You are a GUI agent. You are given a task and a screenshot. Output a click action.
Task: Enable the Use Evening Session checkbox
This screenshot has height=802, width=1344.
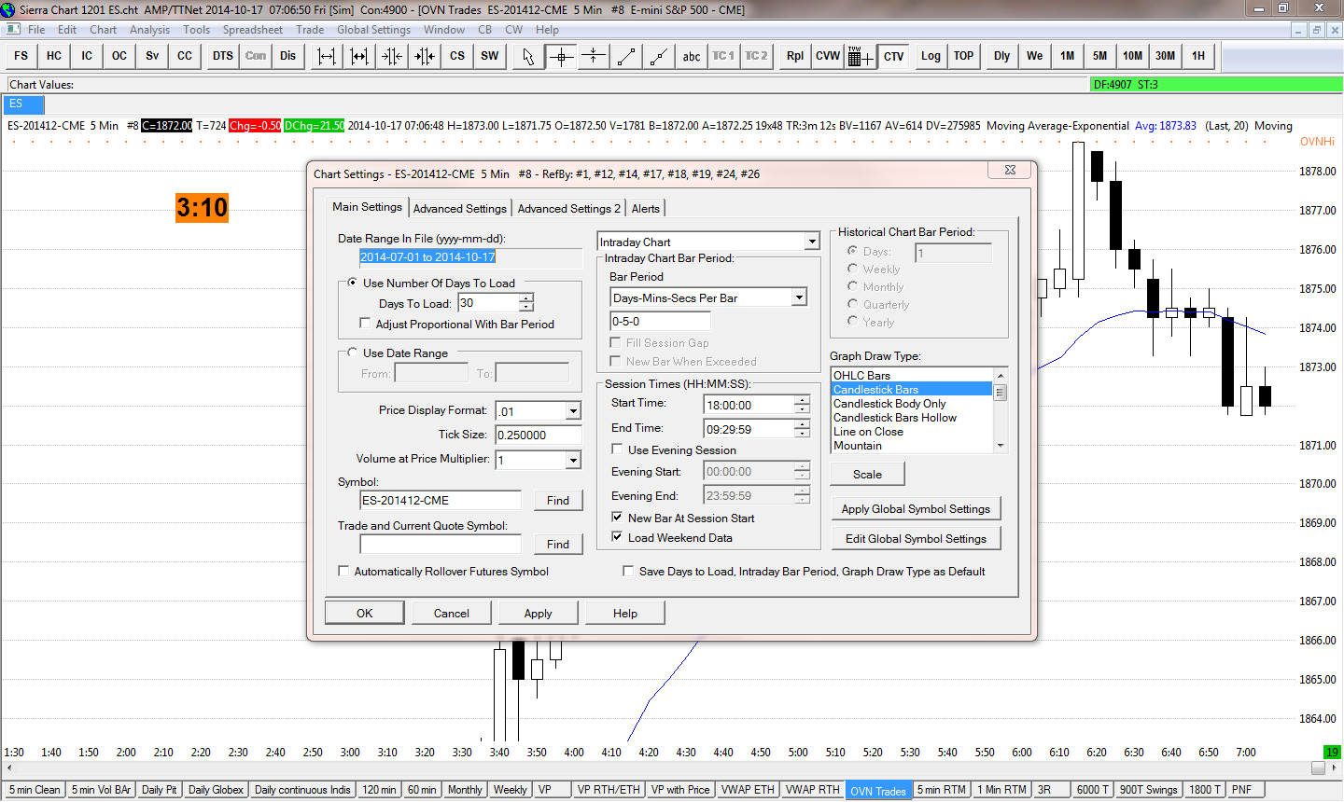pyautogui.click(x=616, y=449)
